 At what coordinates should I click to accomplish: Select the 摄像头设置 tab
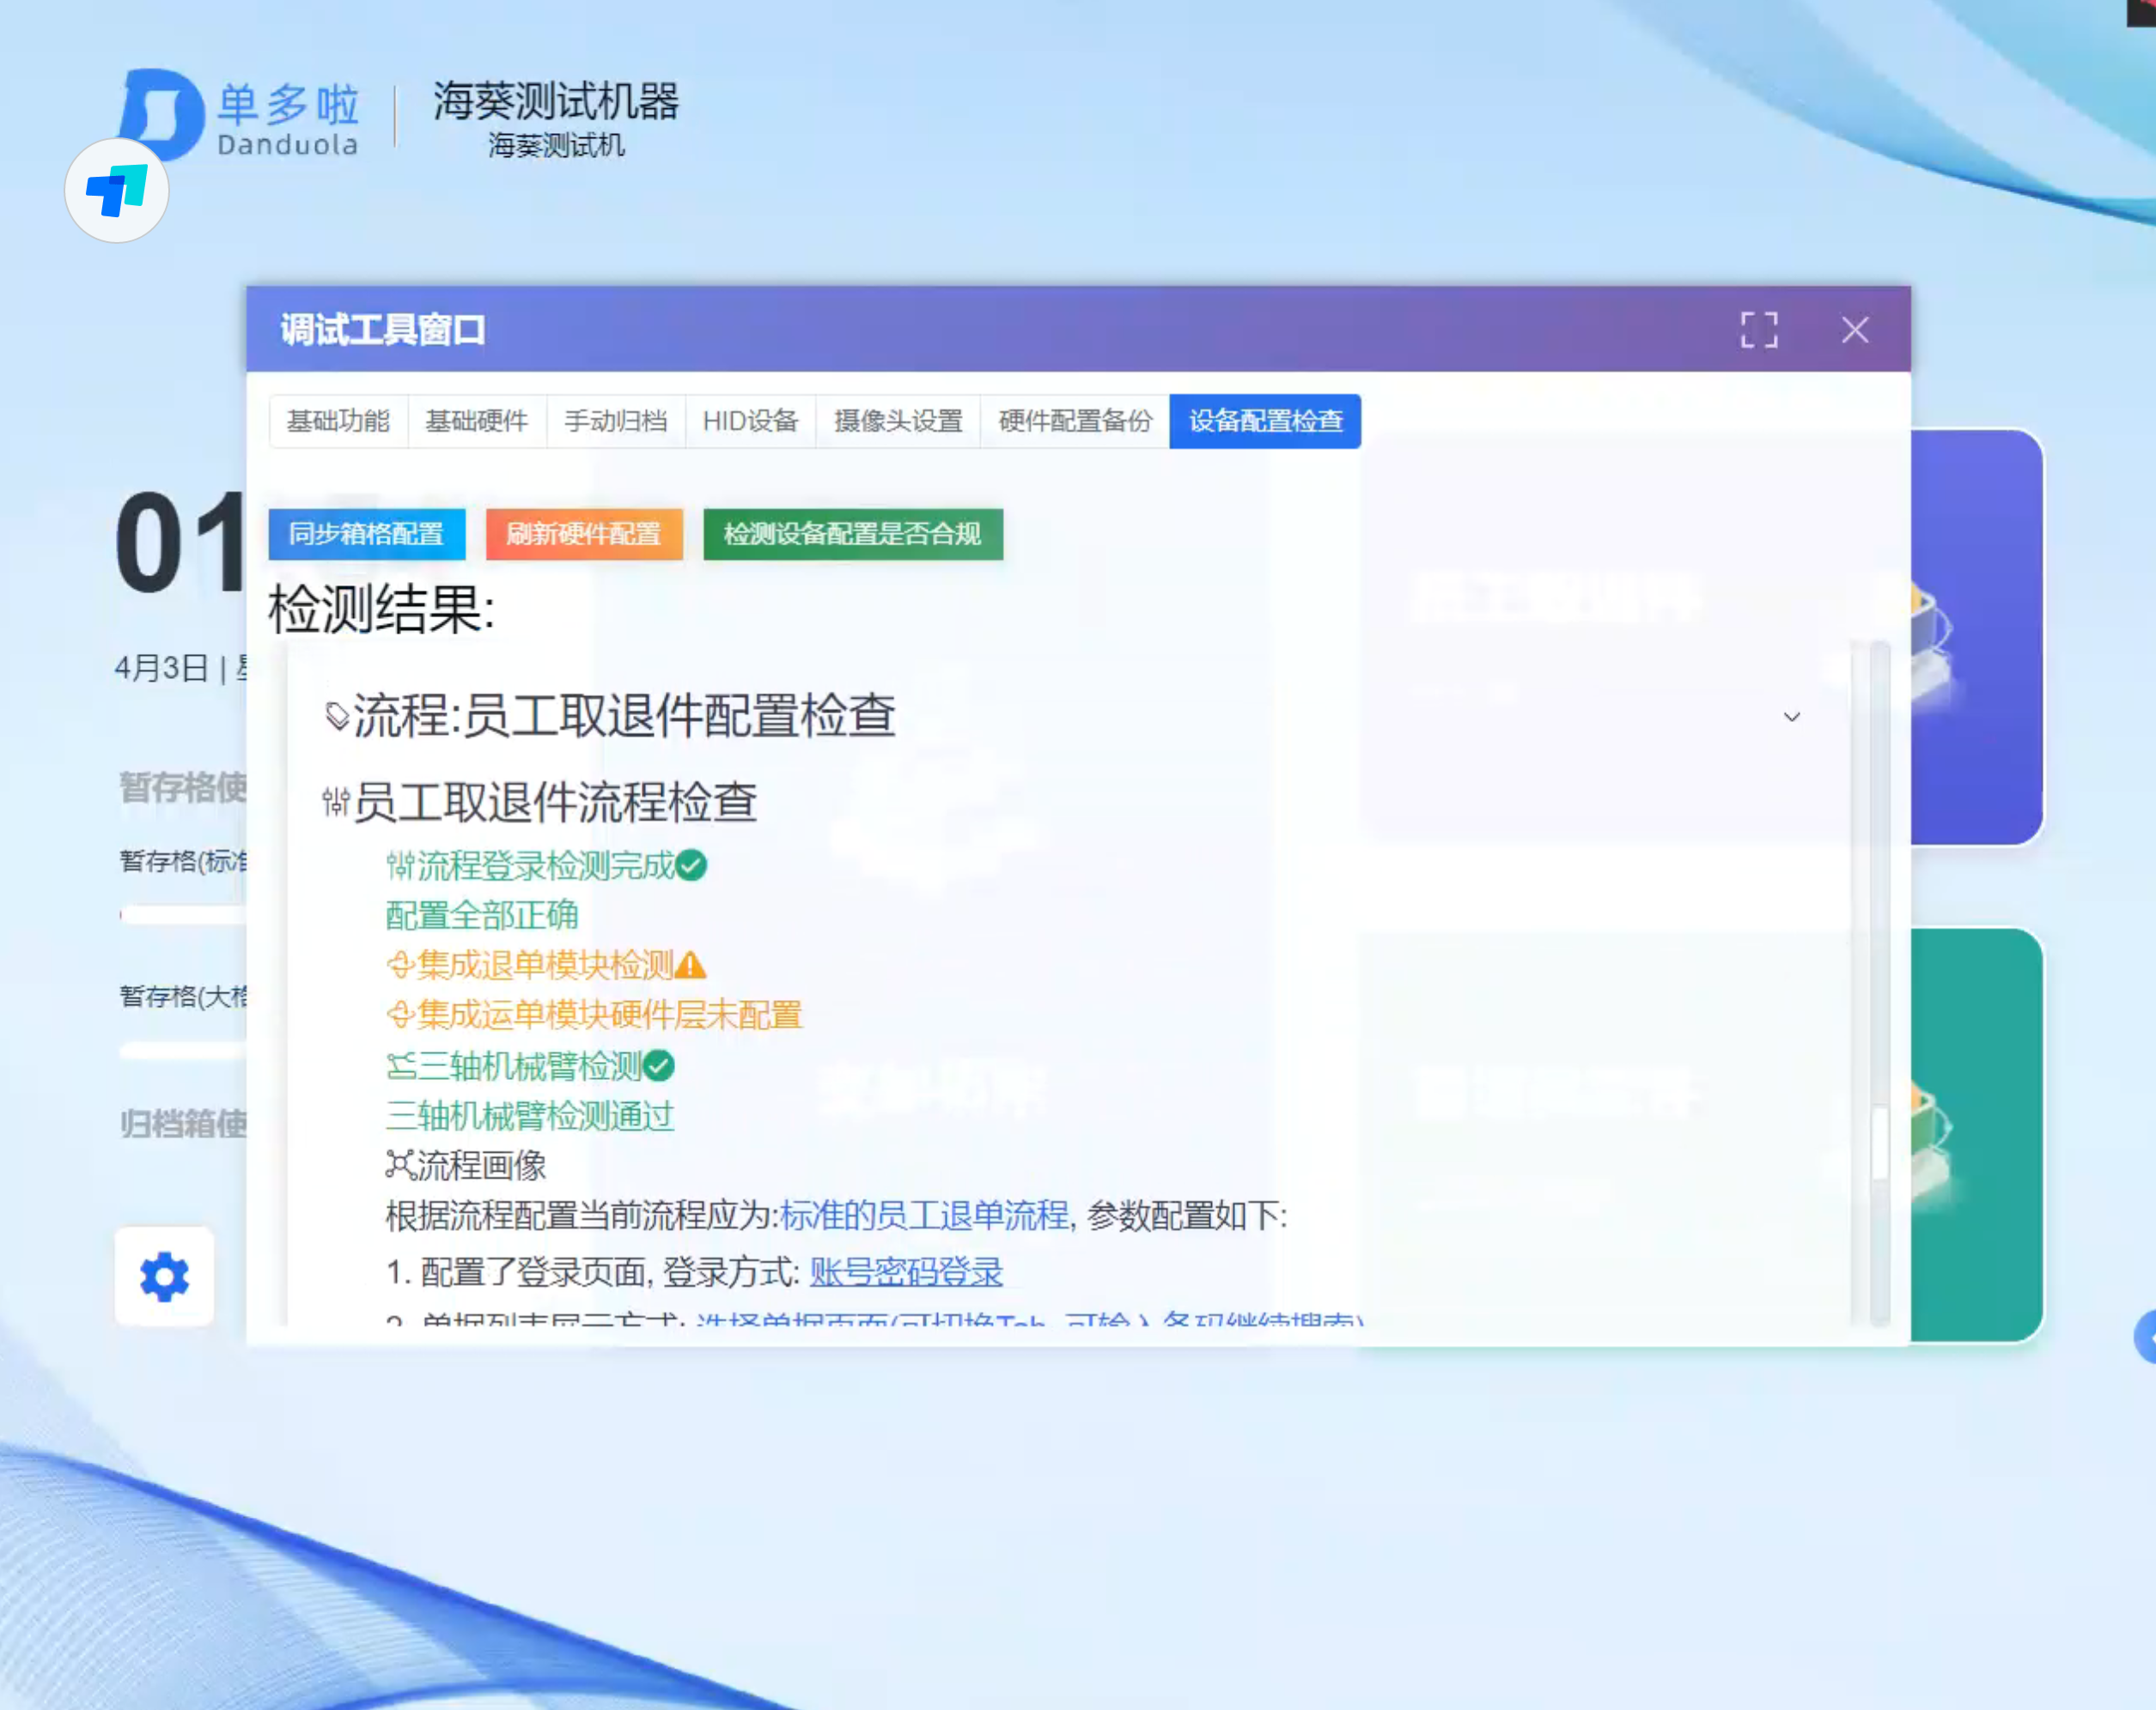pos(897,421)
